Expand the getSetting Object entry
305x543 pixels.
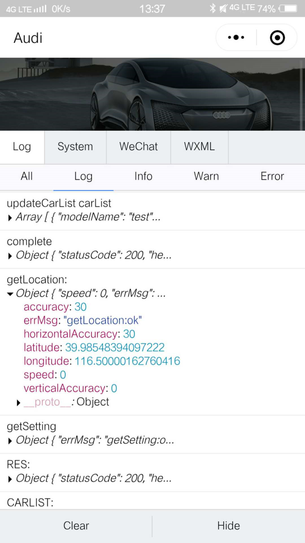click(10, 441)
